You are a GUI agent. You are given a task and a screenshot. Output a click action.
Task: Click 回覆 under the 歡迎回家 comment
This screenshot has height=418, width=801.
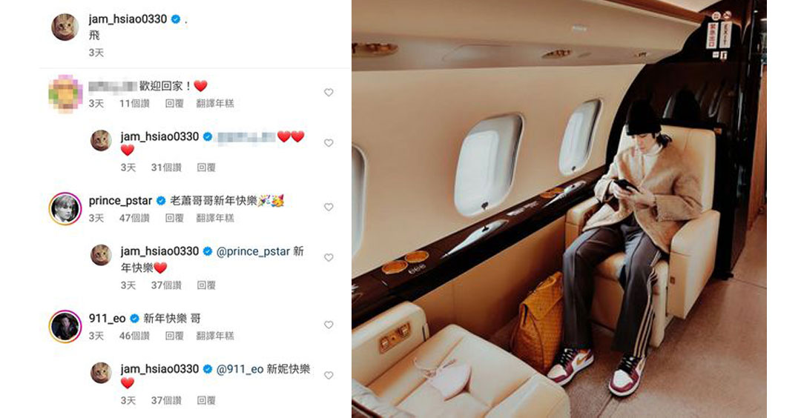point(174,104)
